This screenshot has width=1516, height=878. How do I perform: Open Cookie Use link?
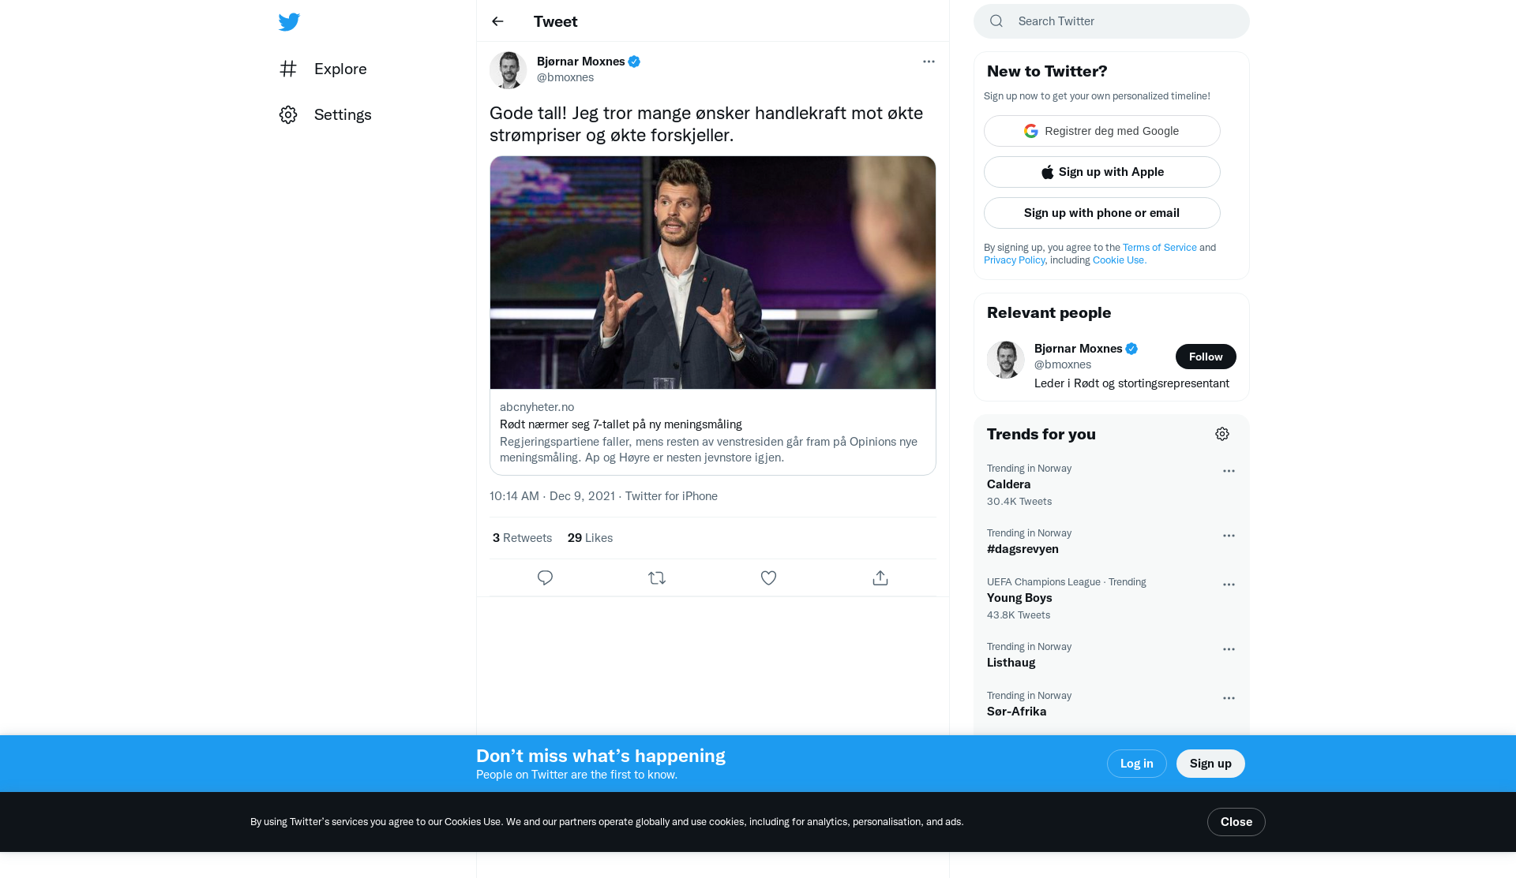[x=1119, y=260]
